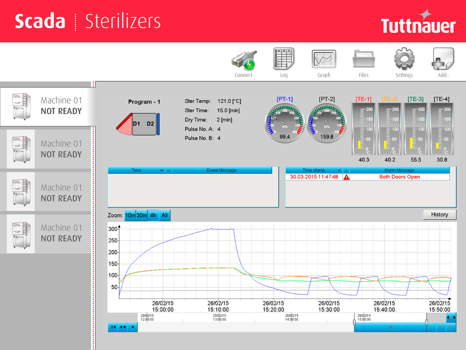The image size is (466, 350).
Task: Click the PT-2 reading 159.8
Action: coord(327,137)
